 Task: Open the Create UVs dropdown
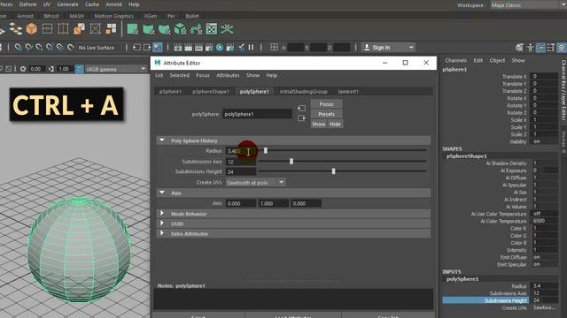[x=255, y=183]
